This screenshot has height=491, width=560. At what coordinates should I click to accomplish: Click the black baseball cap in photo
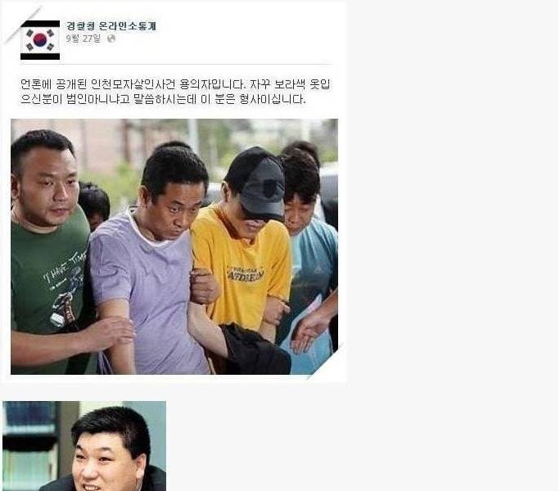tap(258, 182)
